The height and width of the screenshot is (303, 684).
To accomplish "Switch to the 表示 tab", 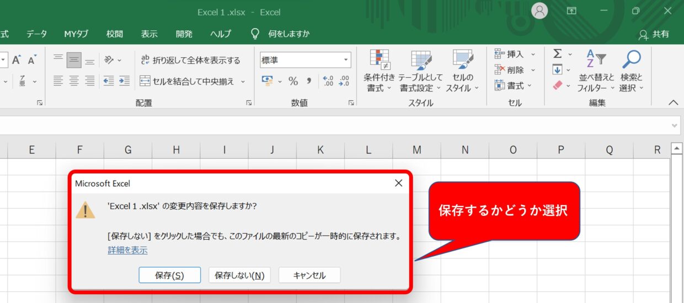I will 149,34.
